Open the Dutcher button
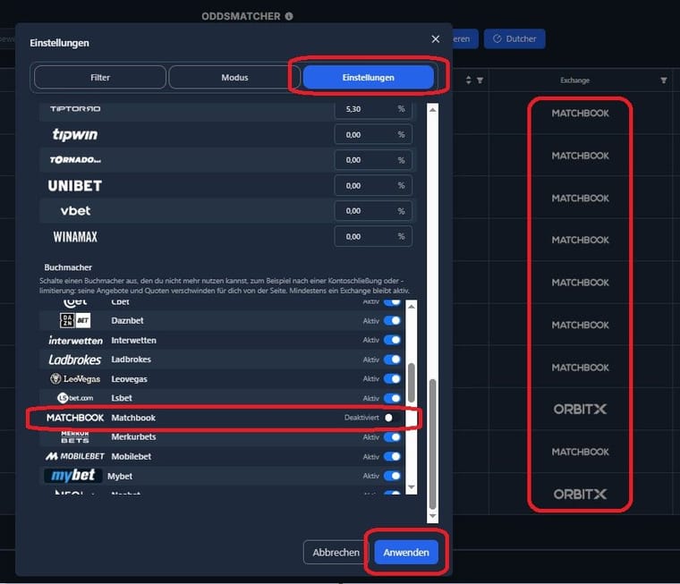Screen dimensions: 680x584 [514, 39]
